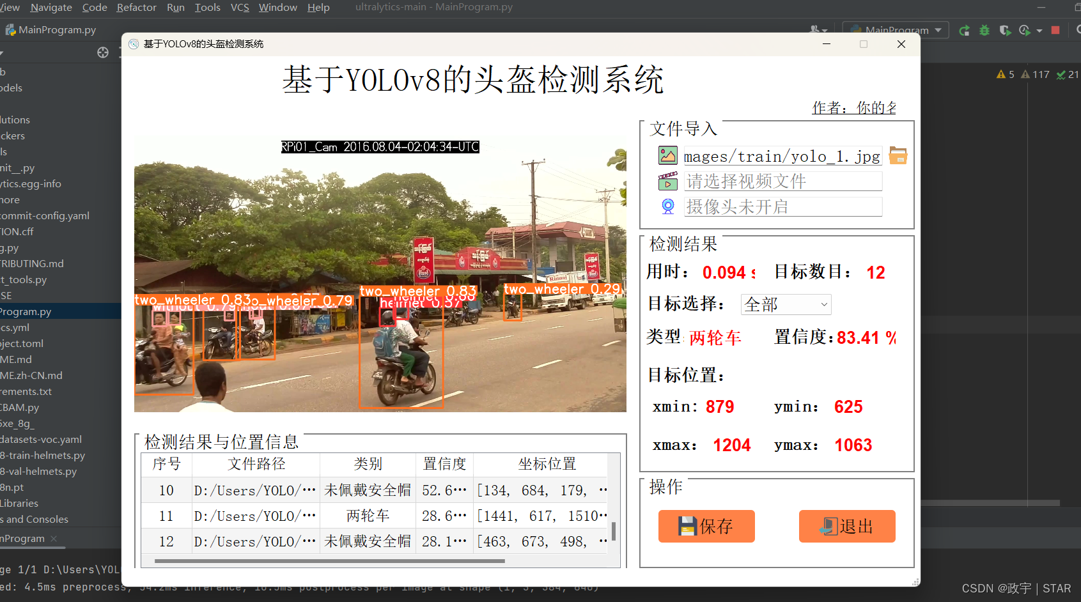Select Libraries node in project tree

tap(19, 503)
